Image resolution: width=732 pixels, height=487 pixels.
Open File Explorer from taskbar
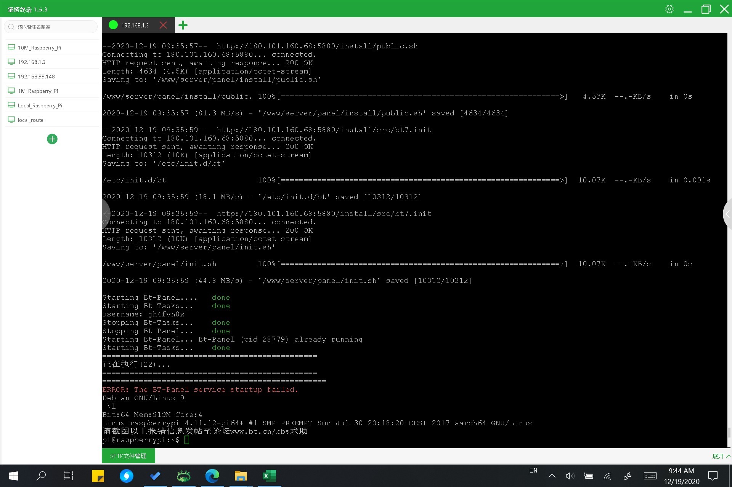coord(241,476)
